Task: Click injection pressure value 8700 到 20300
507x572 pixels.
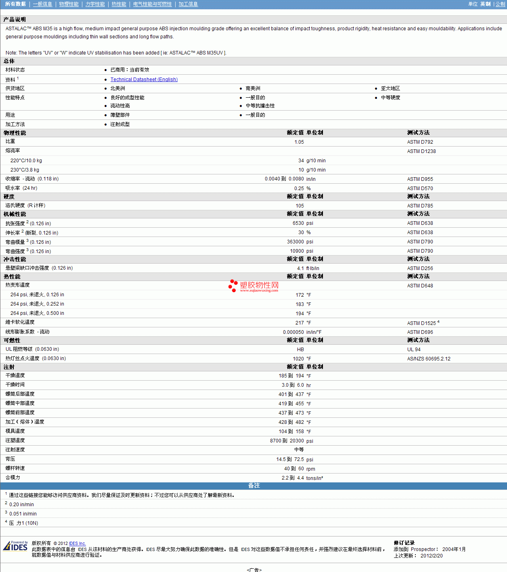Action: pos(287,441)
